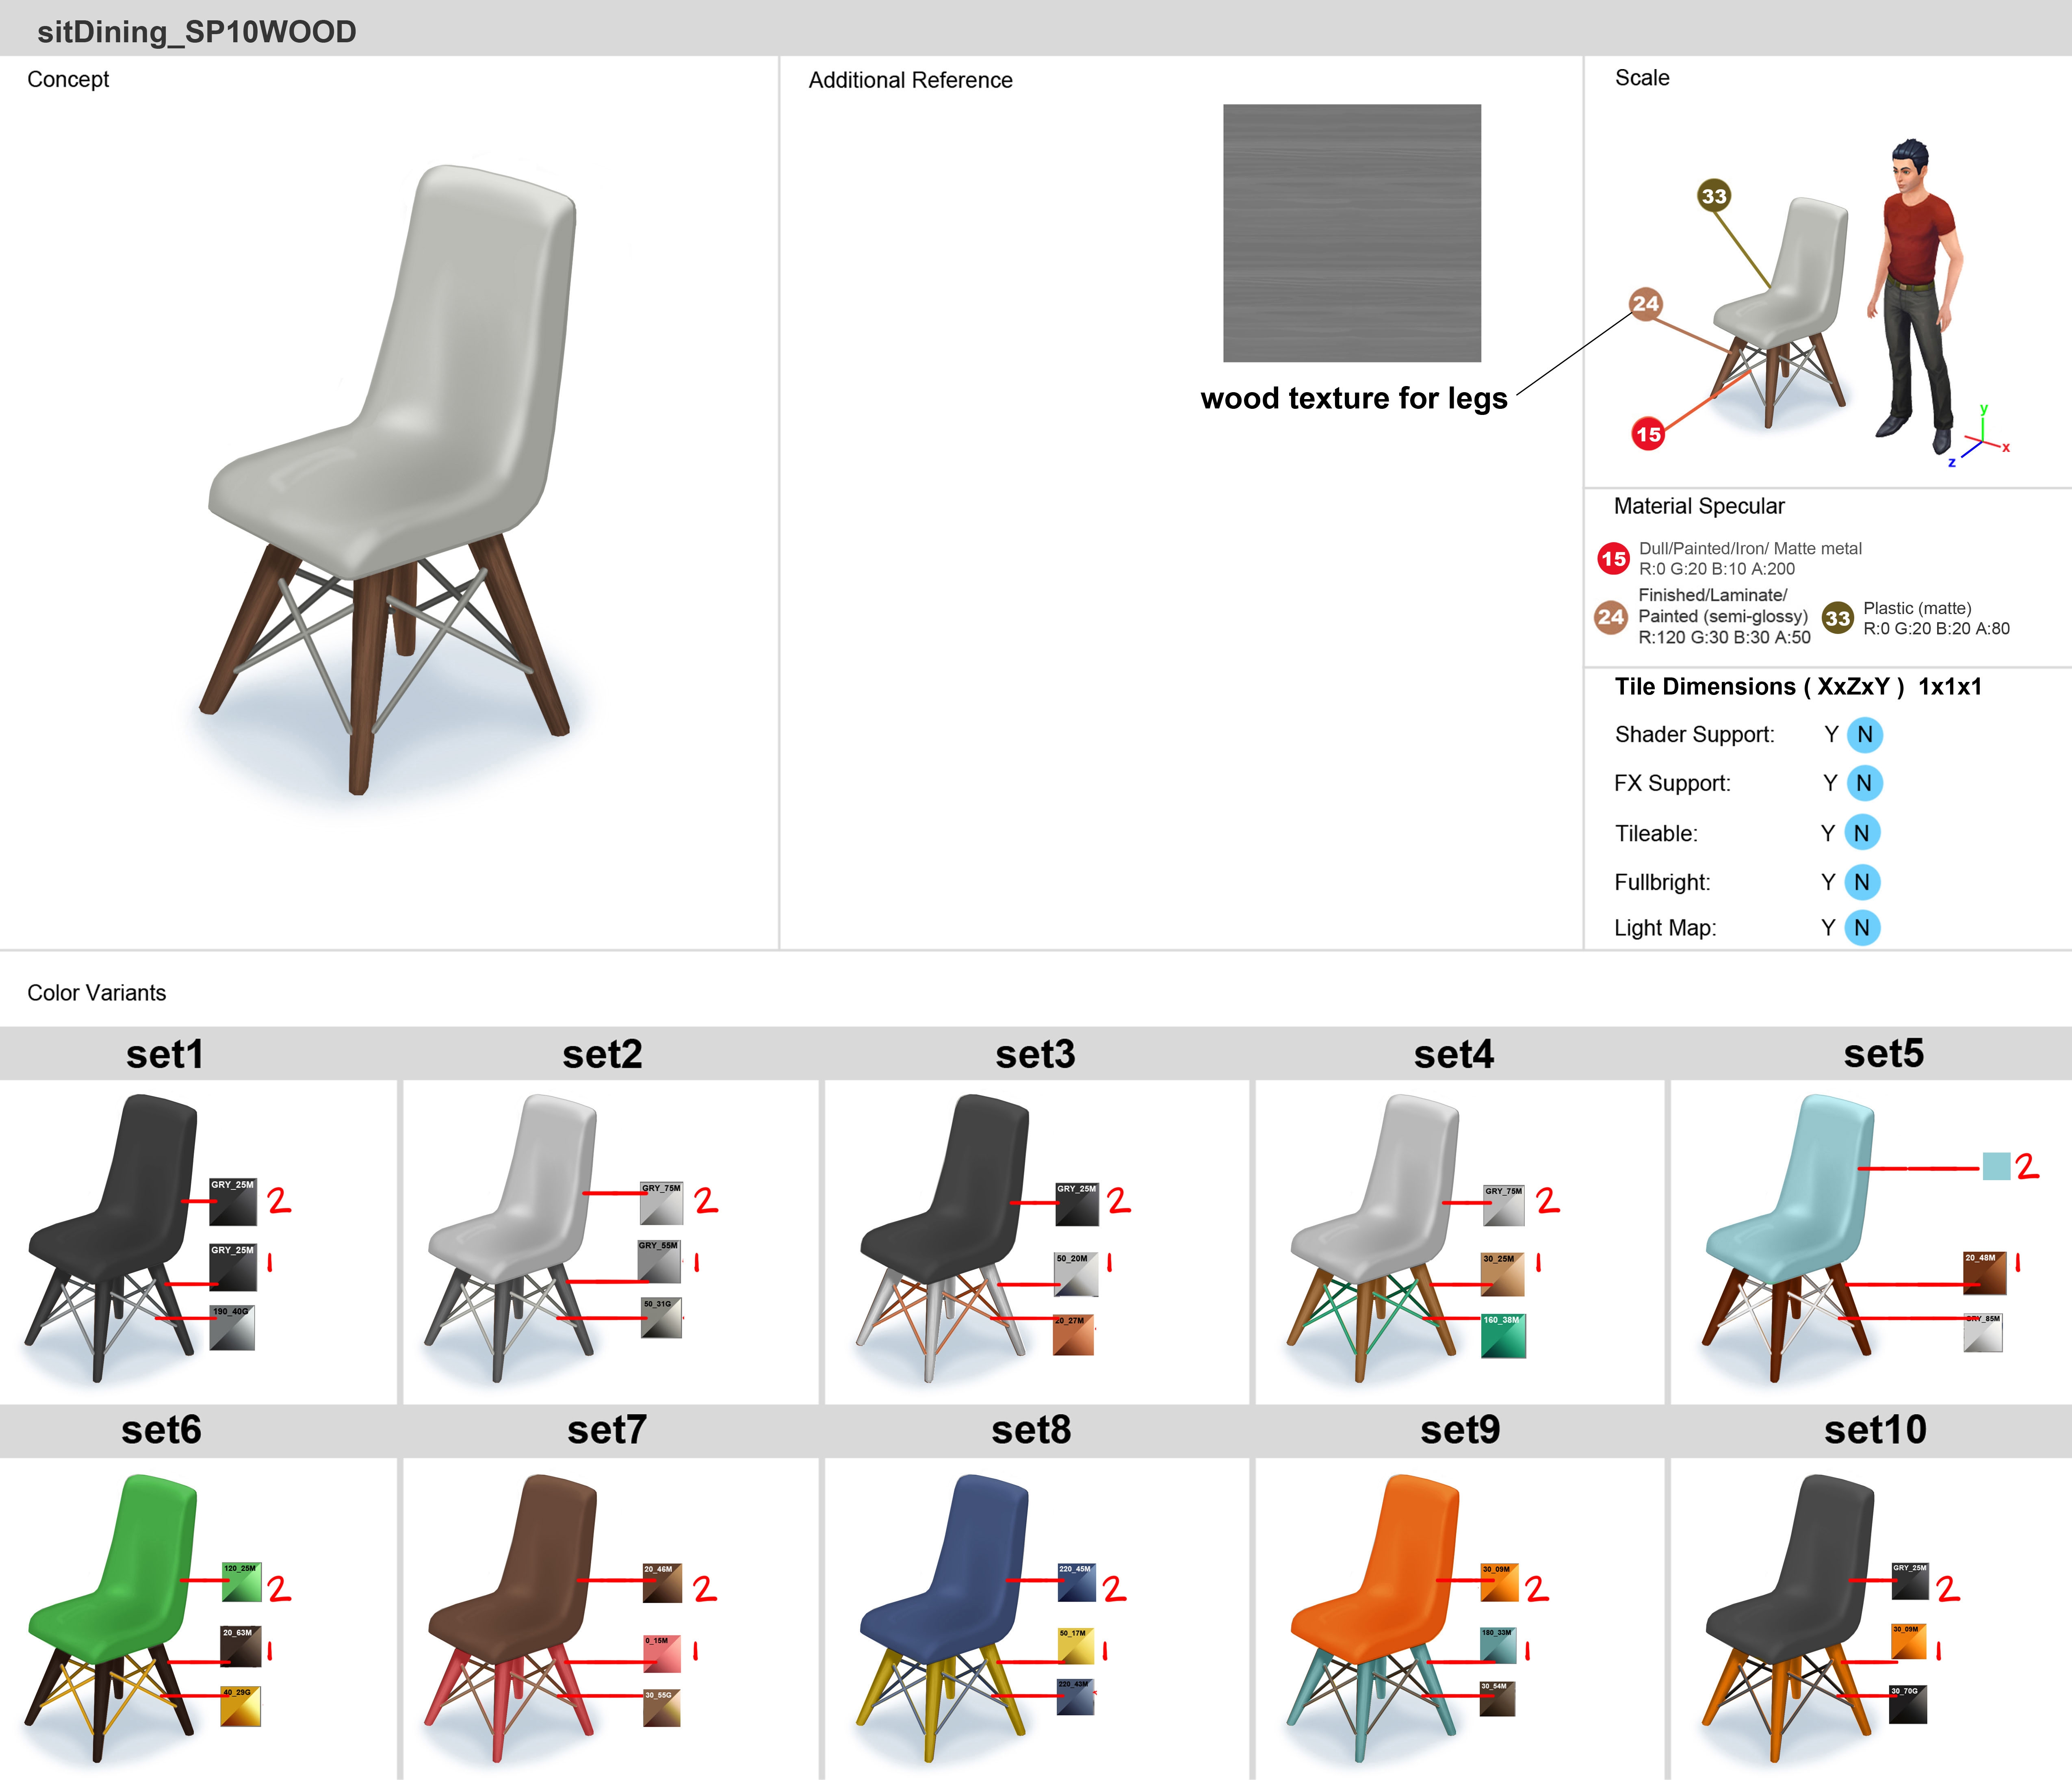Select Tileable N option

tap(1862, 832)
